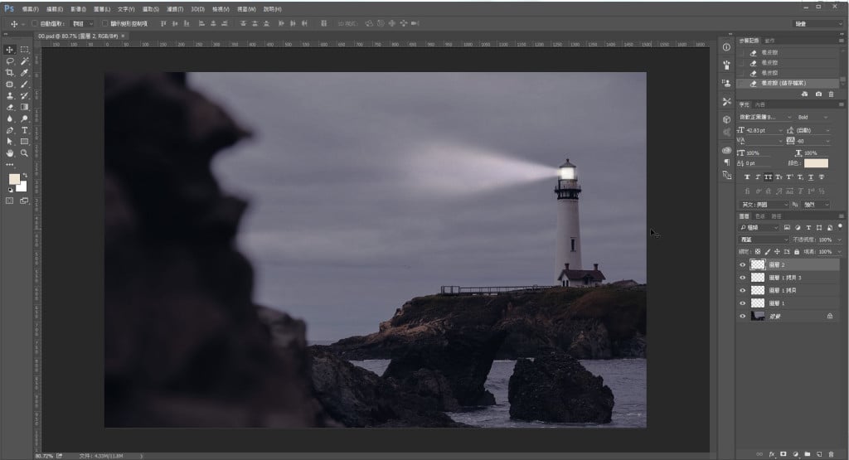This screenshot has width=849, height=460.
Task: Enable the 自動選取 checkbox
Action: click(35, 24)
